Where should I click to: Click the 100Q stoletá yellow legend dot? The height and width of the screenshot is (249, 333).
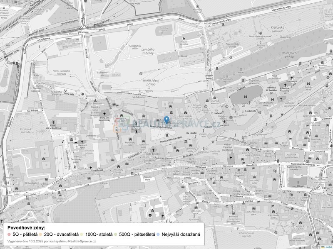click(82, 234)
